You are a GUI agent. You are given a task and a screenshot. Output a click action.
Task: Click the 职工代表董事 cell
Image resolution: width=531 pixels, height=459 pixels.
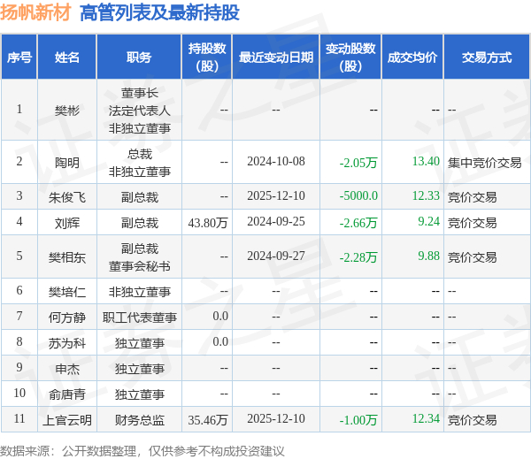pos(140,317)
